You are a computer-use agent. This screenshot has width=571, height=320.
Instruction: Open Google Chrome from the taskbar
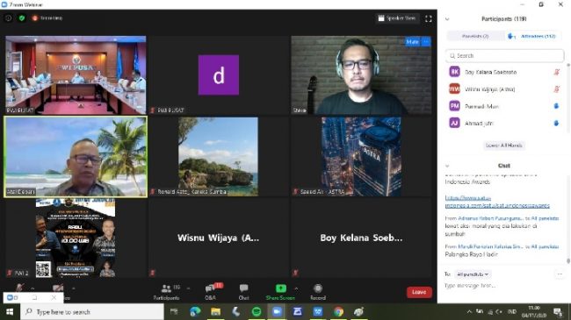click(x=338, y=311)
